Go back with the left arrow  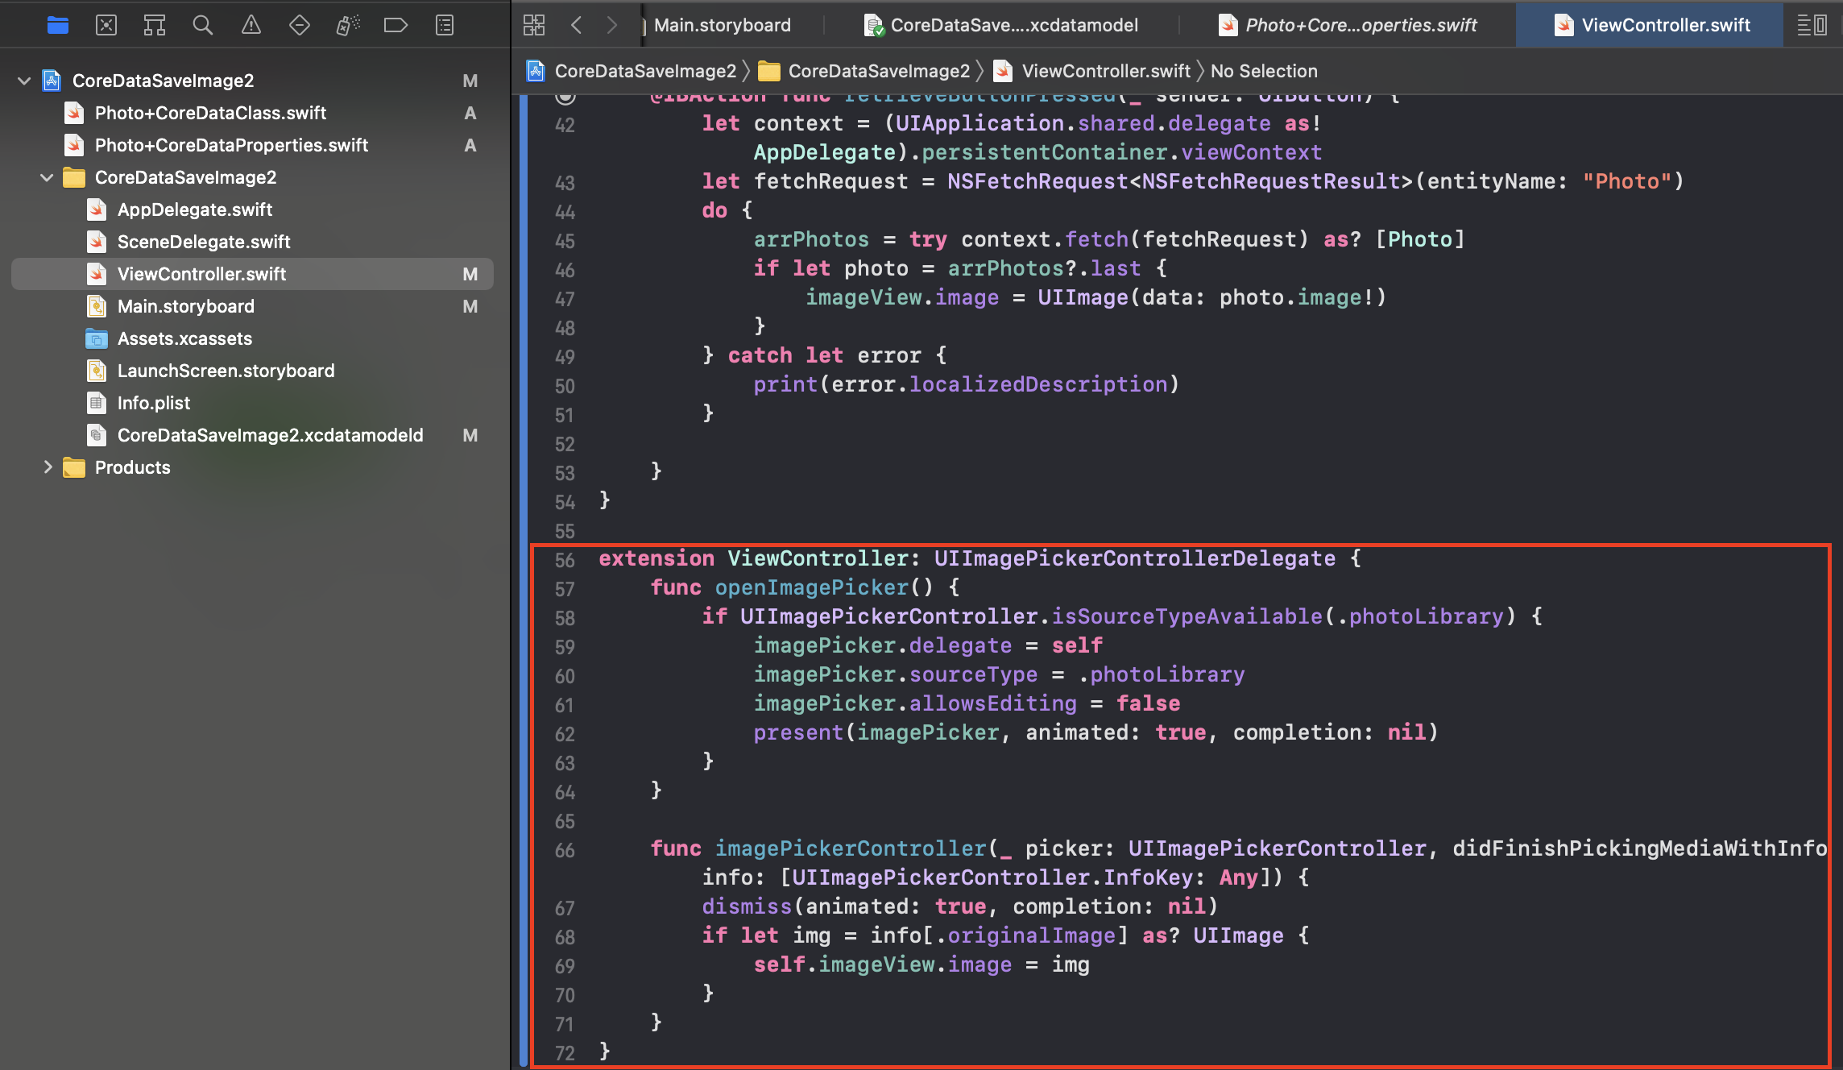[577, 25]
